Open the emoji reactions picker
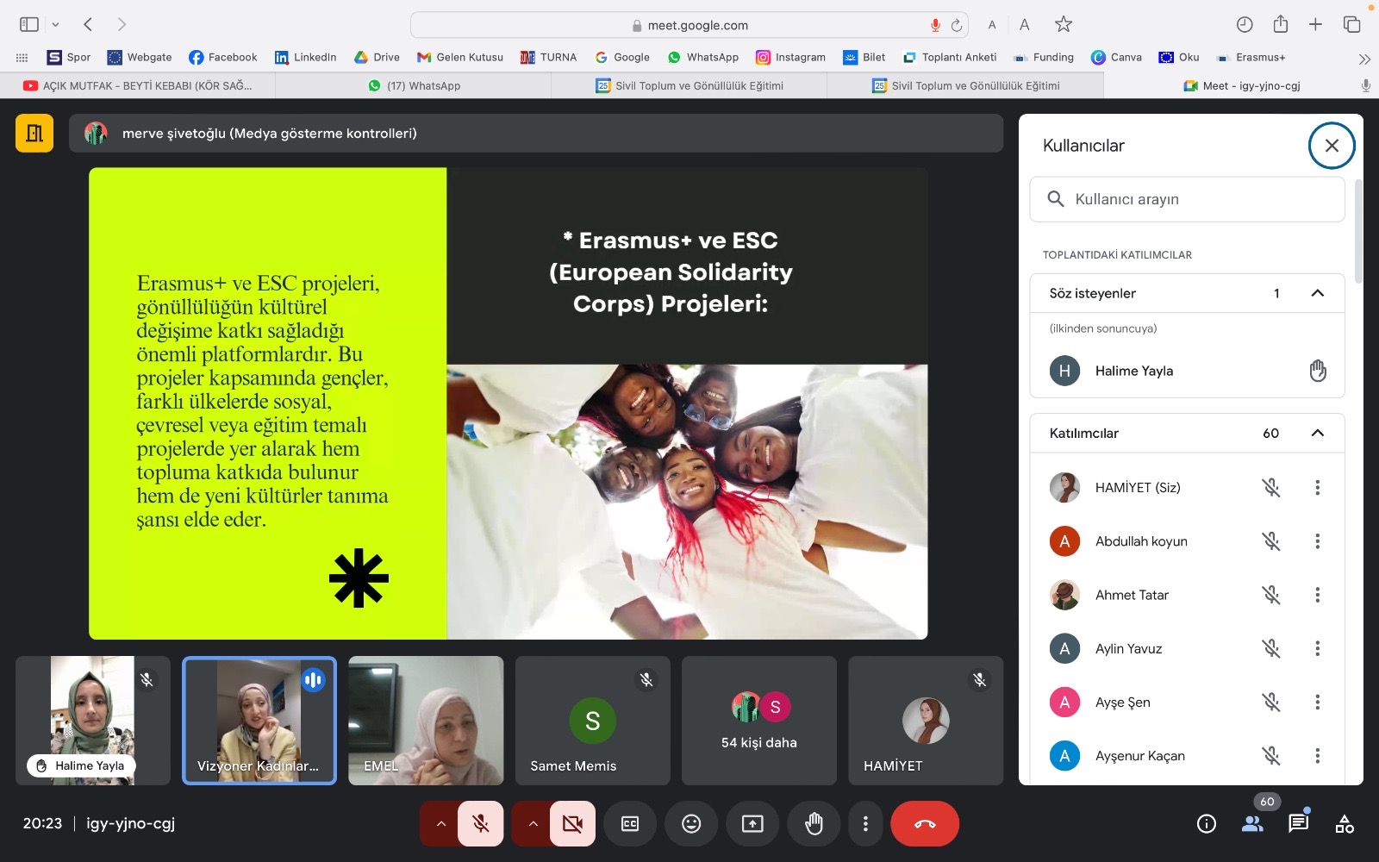Image resolution: width=1379 pixels, height=862 pixels. coord(690,824)
